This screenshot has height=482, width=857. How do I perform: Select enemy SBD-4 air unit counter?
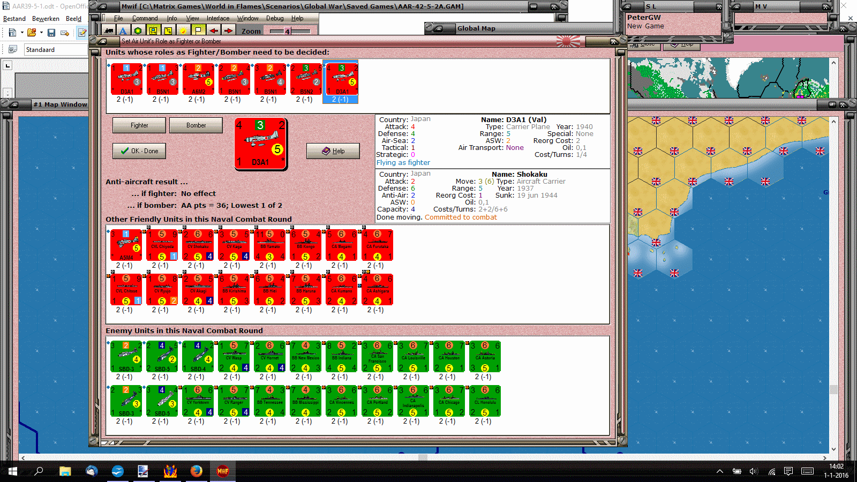click(x=198, y=357)
